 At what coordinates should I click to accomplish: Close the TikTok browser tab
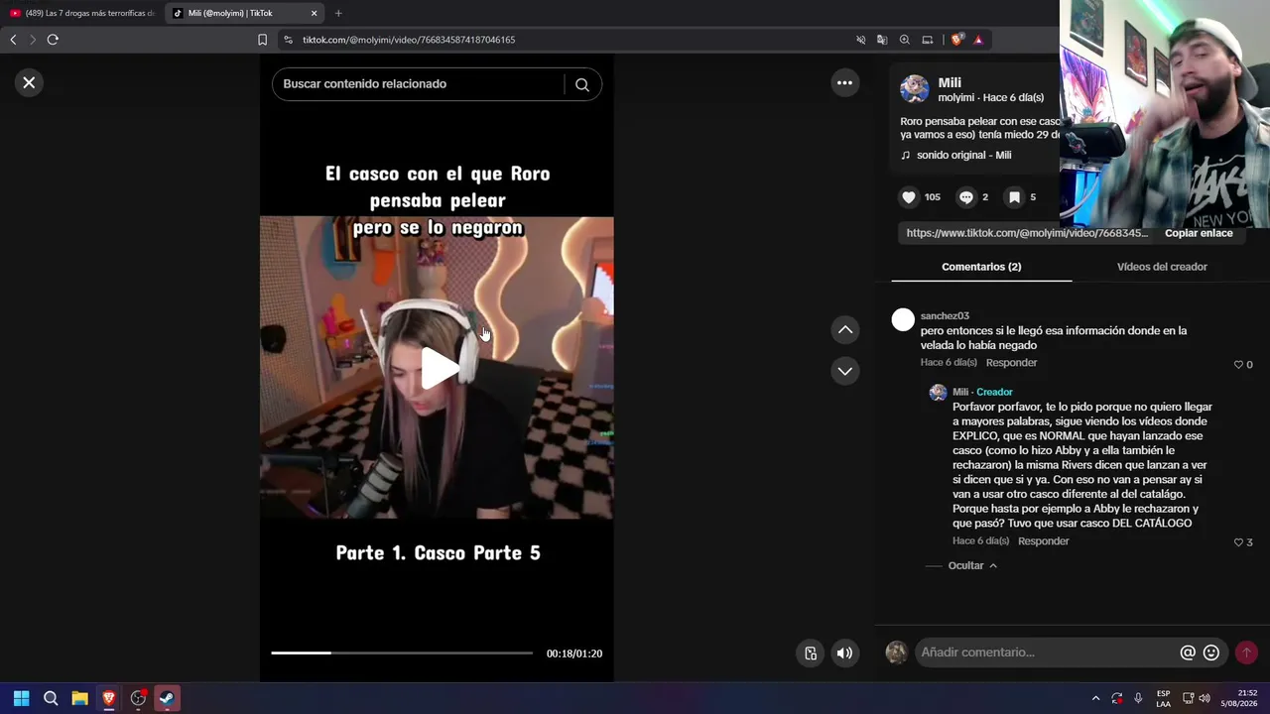pos(315,13)
